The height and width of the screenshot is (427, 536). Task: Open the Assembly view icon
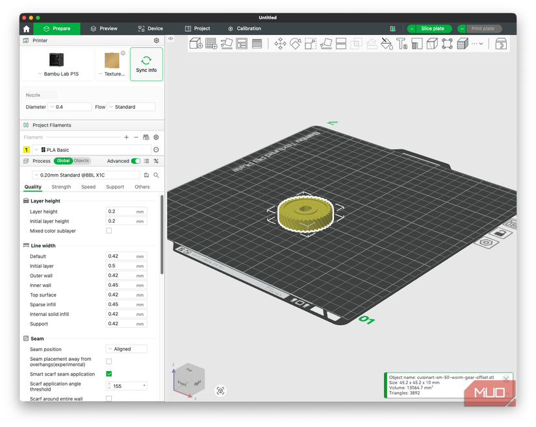(501, 43)
